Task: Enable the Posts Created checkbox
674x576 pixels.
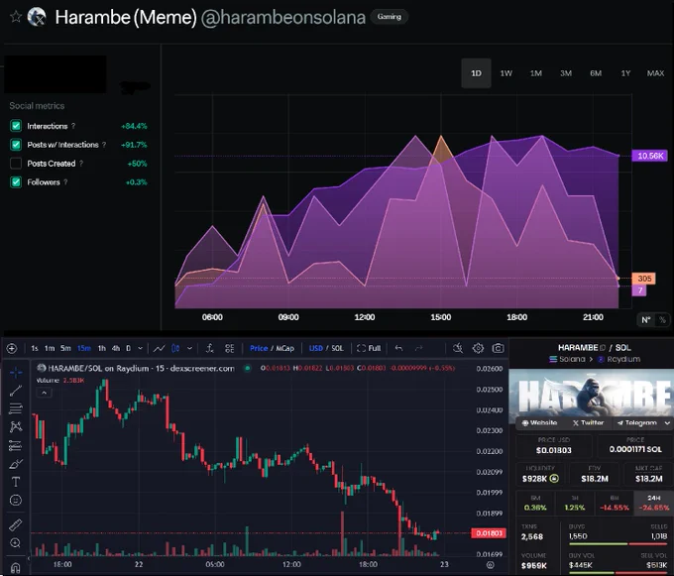Action: [16, 164]
